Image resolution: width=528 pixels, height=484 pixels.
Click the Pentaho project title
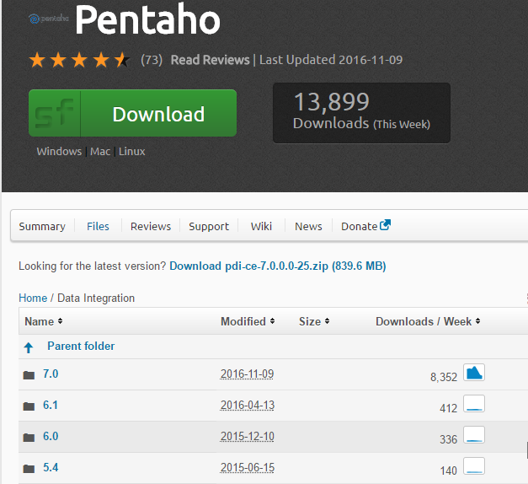[x=148, y=19]
